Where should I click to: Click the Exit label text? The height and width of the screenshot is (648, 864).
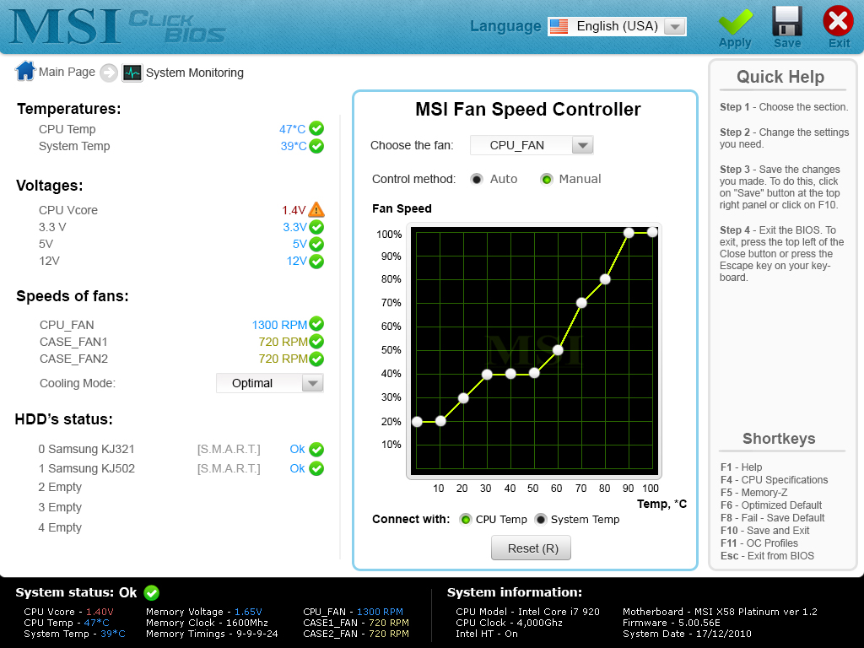(840, 43)
